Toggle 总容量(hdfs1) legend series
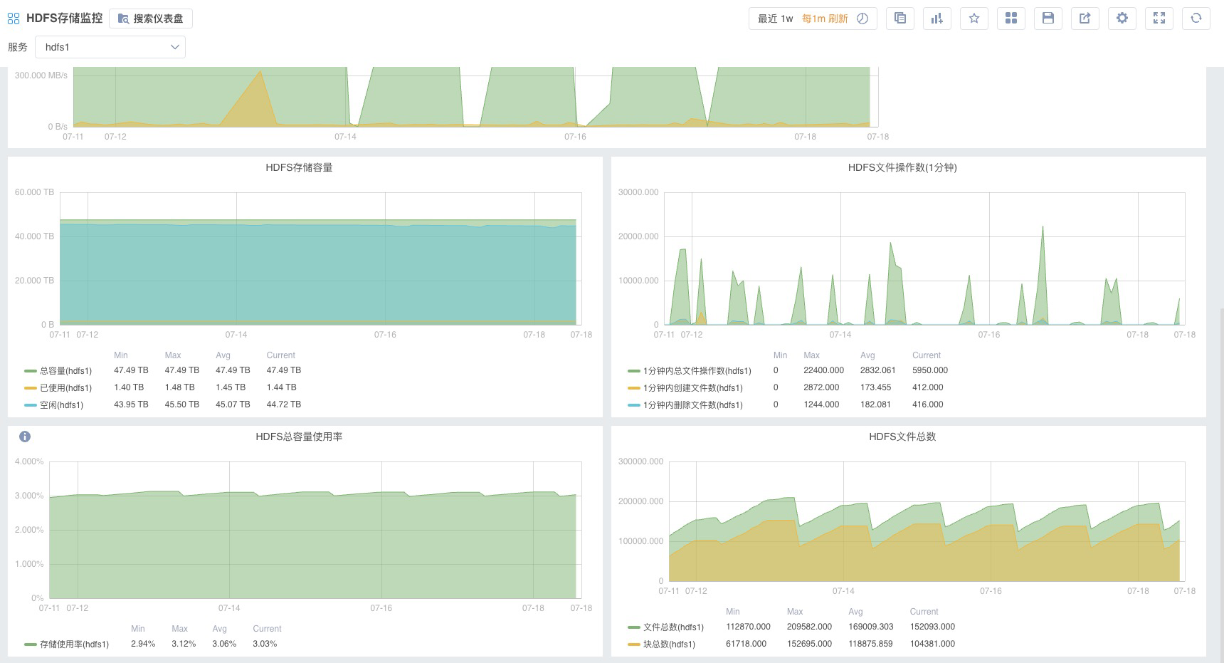1224x663 pixels. coord(65,371)
